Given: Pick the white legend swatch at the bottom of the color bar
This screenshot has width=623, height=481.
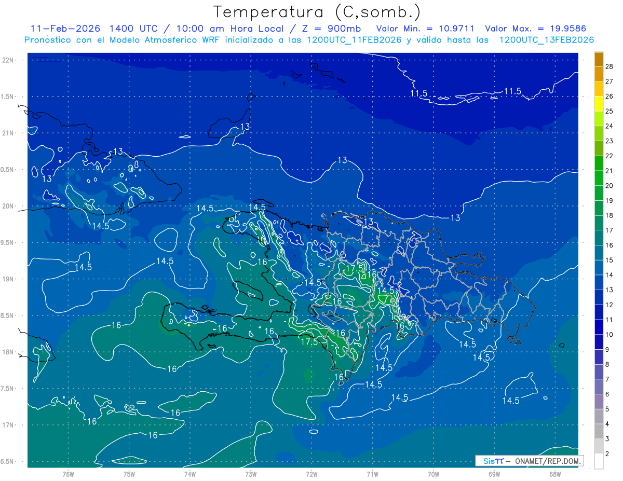Looking at the screenshot, I should (599, 461).
